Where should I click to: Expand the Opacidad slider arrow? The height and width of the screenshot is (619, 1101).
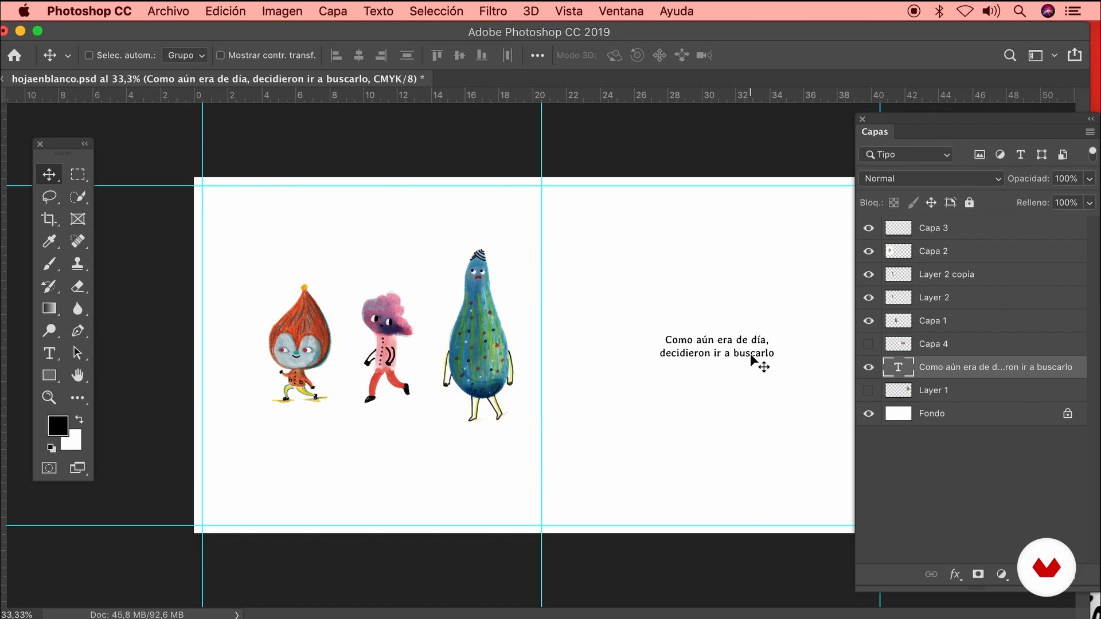point(1090,179)
